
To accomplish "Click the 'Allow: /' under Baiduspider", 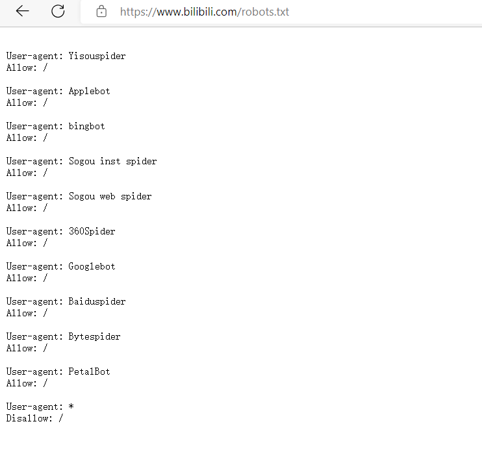I will (27, 312).
